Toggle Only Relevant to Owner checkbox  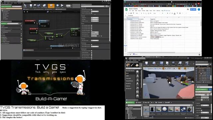[92, 51]
